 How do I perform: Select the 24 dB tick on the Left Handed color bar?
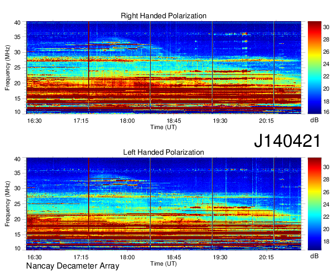(x=326, y=204)
